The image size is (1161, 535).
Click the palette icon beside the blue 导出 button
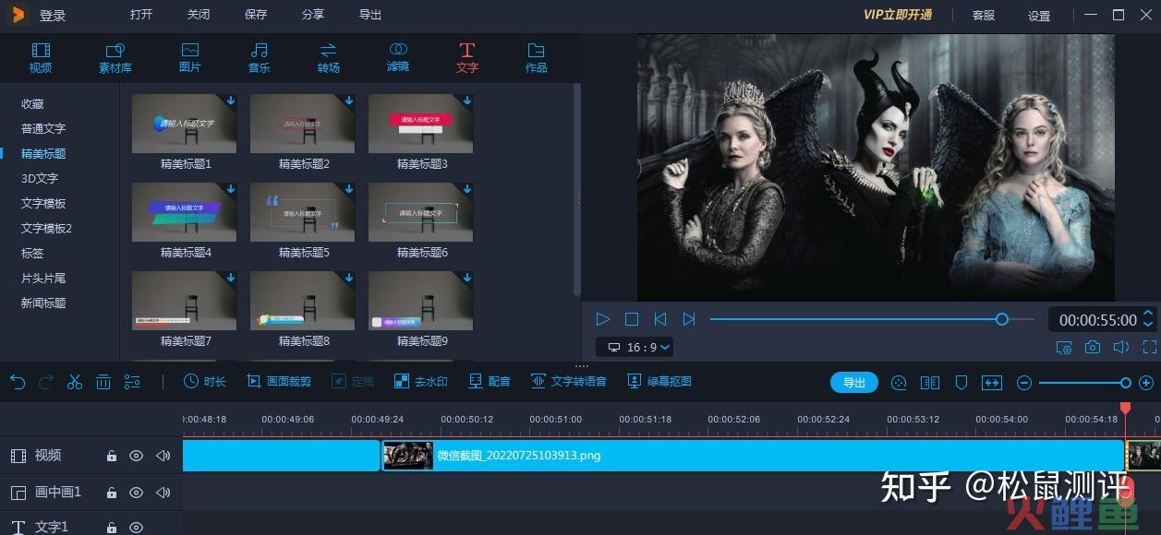(898, 383)
